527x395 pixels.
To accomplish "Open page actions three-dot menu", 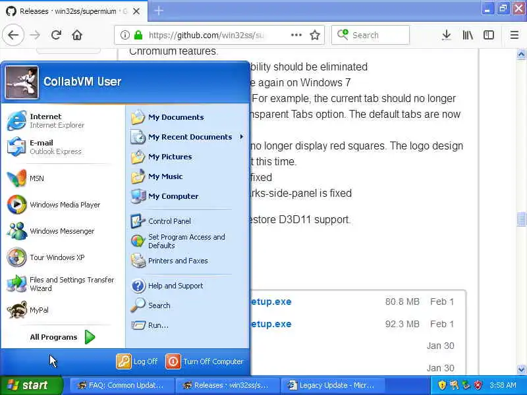I will point(296,35).
